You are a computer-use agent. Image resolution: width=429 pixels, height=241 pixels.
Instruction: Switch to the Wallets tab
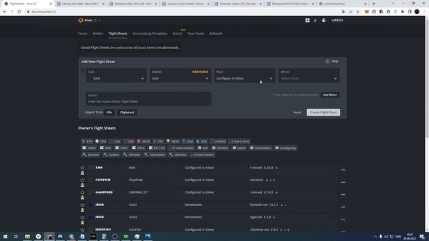click(x=98, y=33)
